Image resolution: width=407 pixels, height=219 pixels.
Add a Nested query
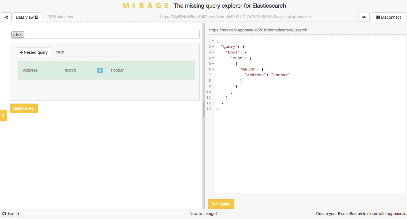point(33,52)
